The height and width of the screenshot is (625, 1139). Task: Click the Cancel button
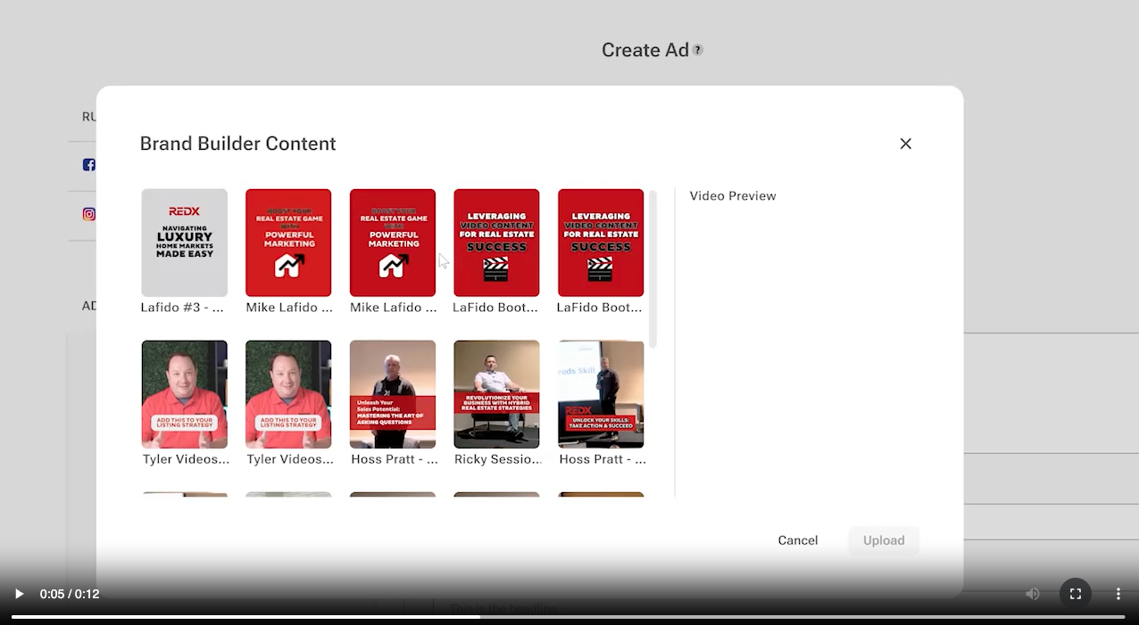(797, 540)
